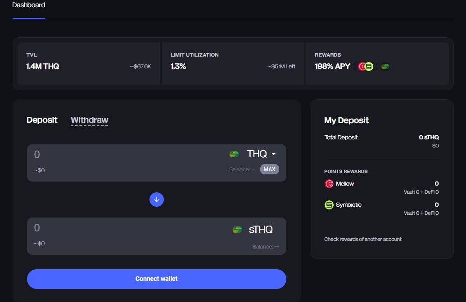Click the 1.3% limit utilization value
Image resolution: width=466 pixels, height=302 pixels.
178,66
